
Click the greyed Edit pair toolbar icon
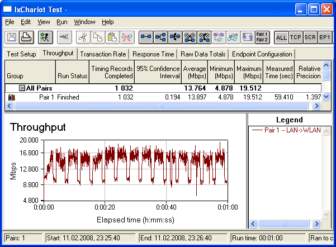tap(248, 37)
